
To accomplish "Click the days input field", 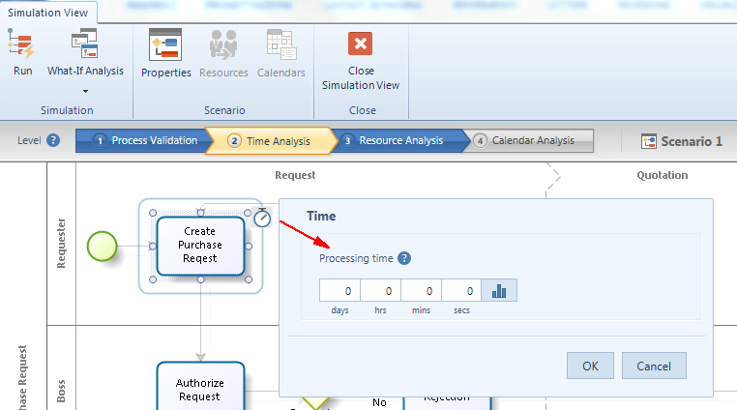I will (339, 290).
